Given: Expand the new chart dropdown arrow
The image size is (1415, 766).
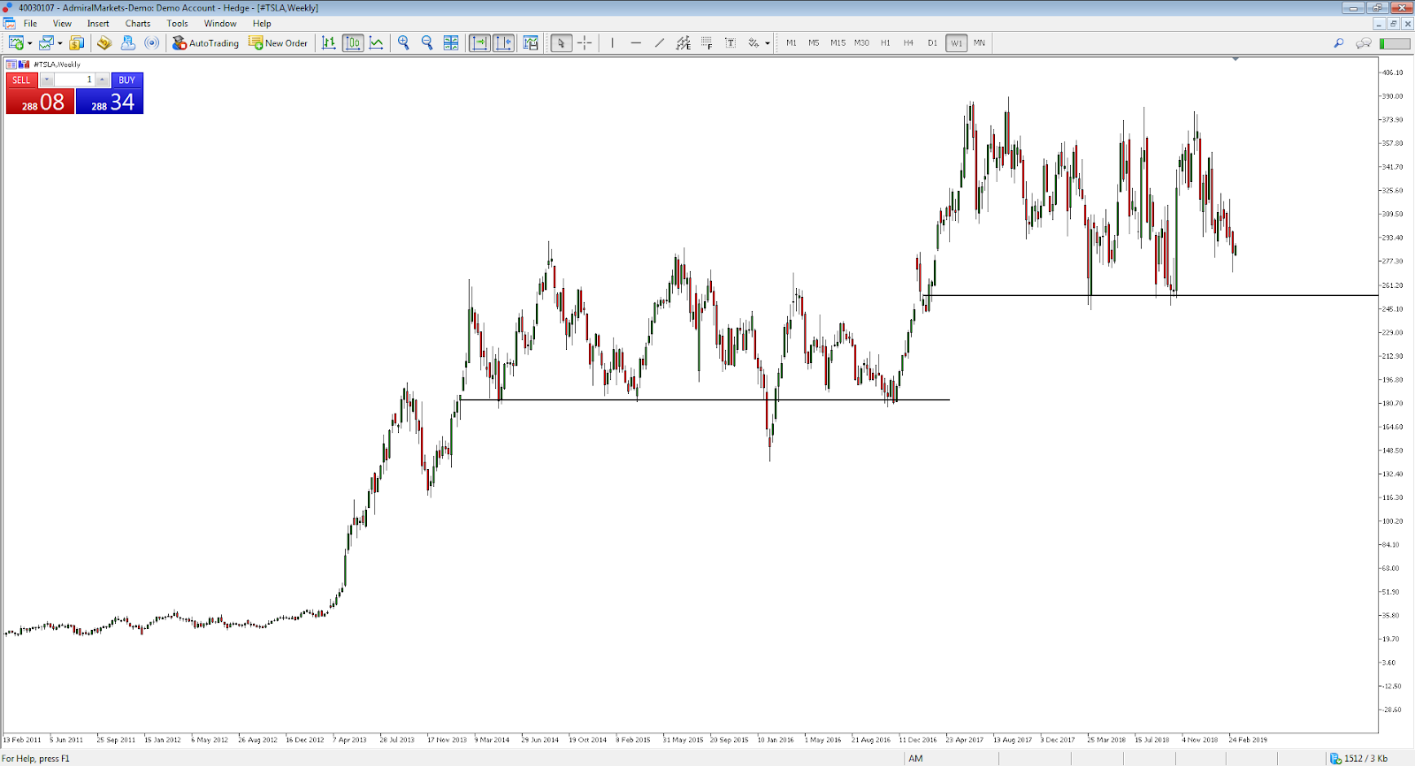Looking at the screenshot, I should pyautogui.click(x=30, y=43).
